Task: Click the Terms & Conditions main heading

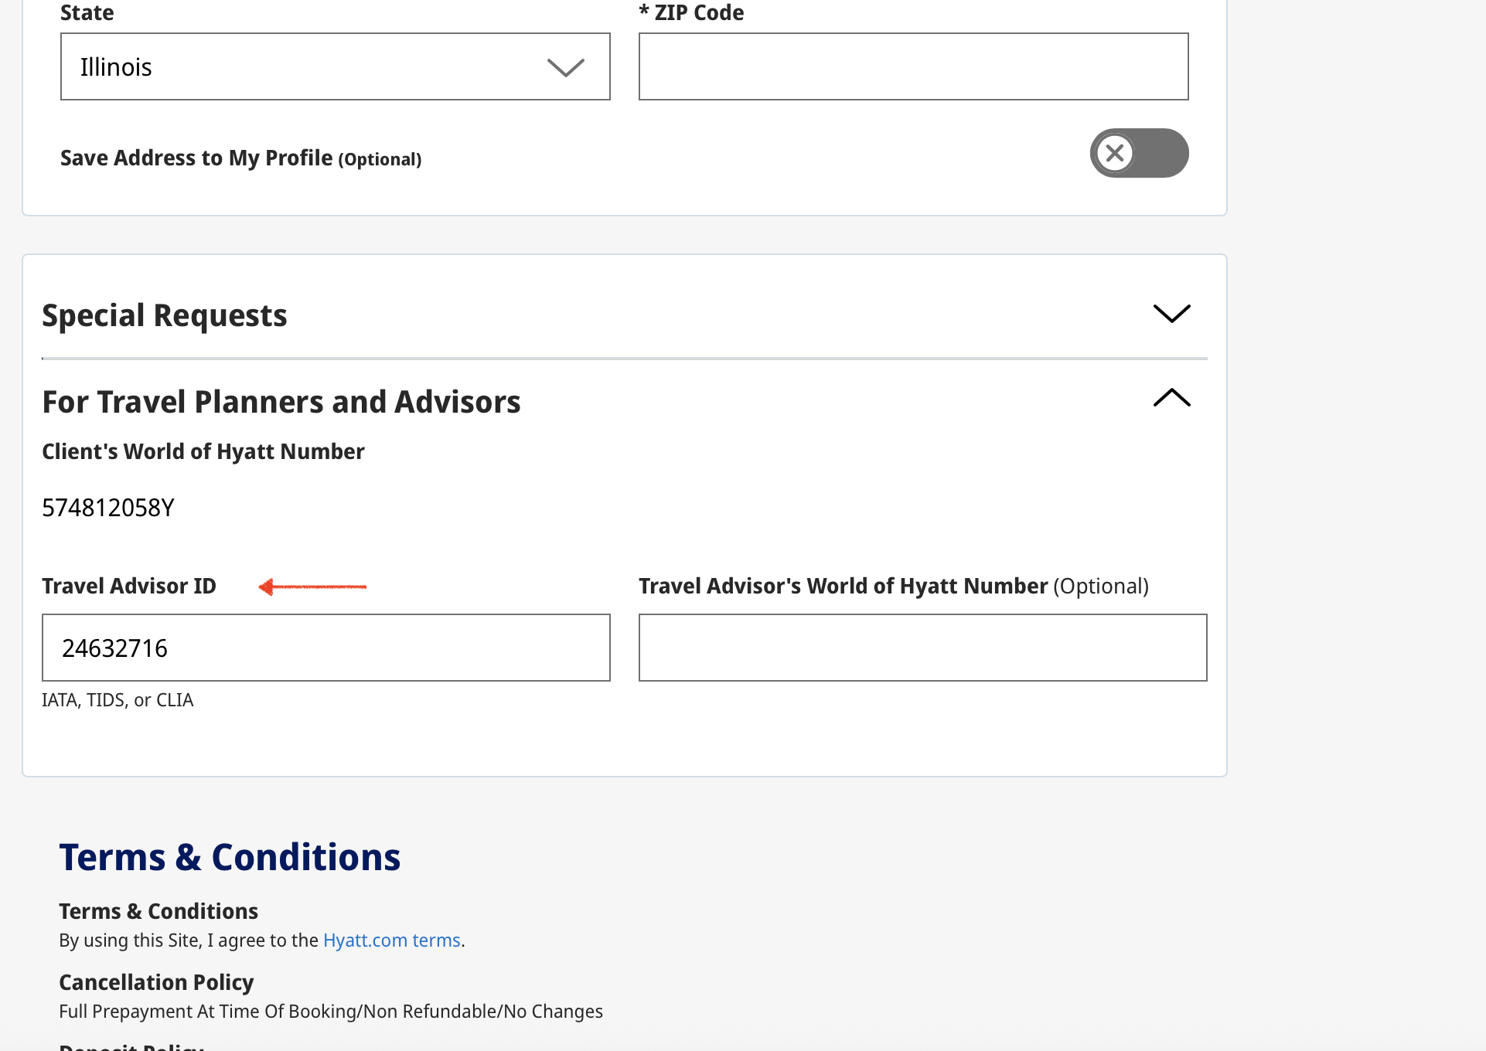Action: click(x=230, y=857)
